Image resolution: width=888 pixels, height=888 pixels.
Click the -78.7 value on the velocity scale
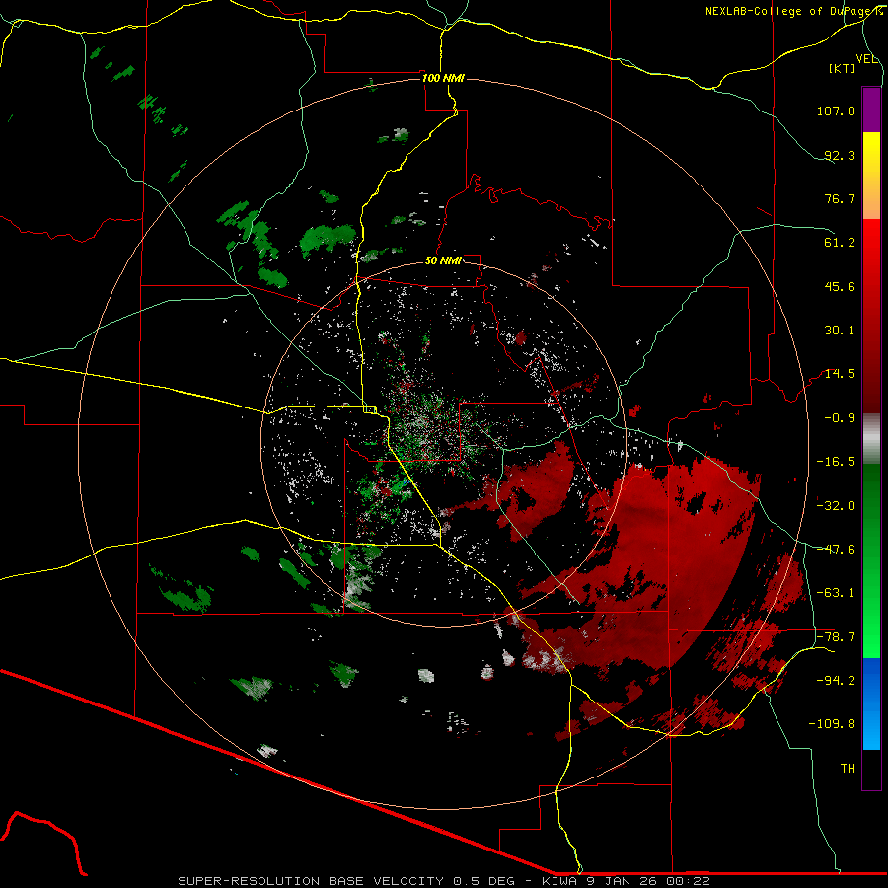836,637
